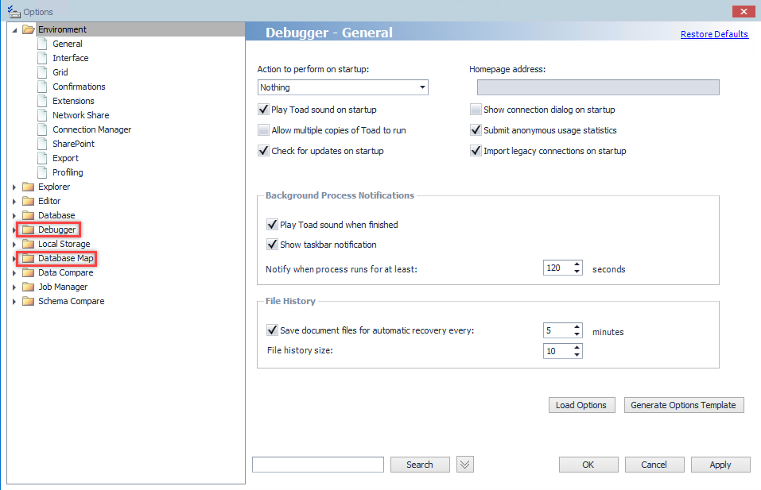Click the page icon beside Network Share
Viewport: 761px width, 490px height.
click(43, 115)
